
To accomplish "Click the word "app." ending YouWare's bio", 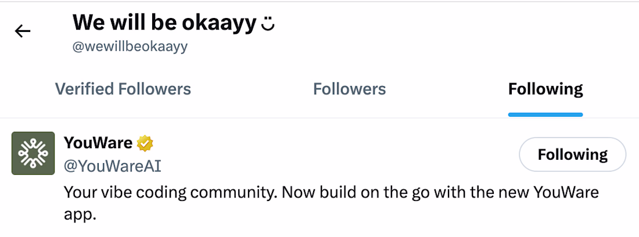I will 79,214.
